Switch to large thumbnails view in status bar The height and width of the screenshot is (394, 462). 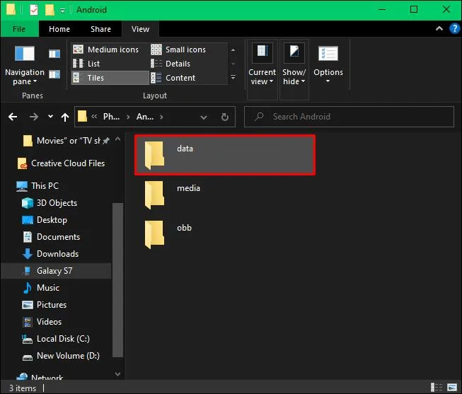coord(452,387)
